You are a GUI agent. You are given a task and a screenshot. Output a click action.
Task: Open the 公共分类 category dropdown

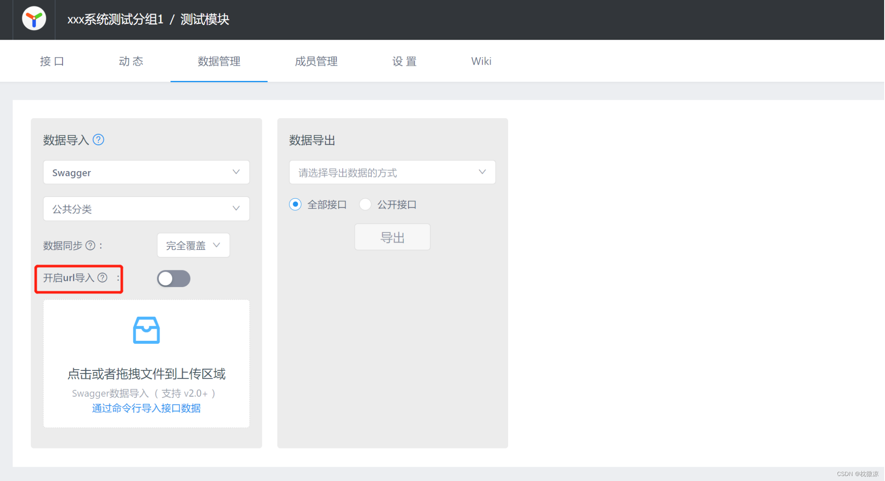pyautogui.click(x=146, y=209)
